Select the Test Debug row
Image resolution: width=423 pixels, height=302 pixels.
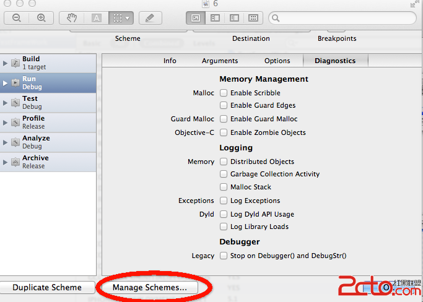tap(48, 103)
